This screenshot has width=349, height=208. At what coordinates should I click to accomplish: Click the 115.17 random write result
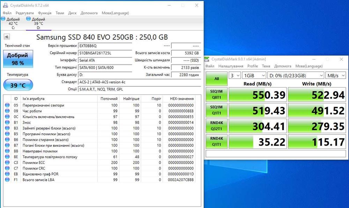pos(317,141)
